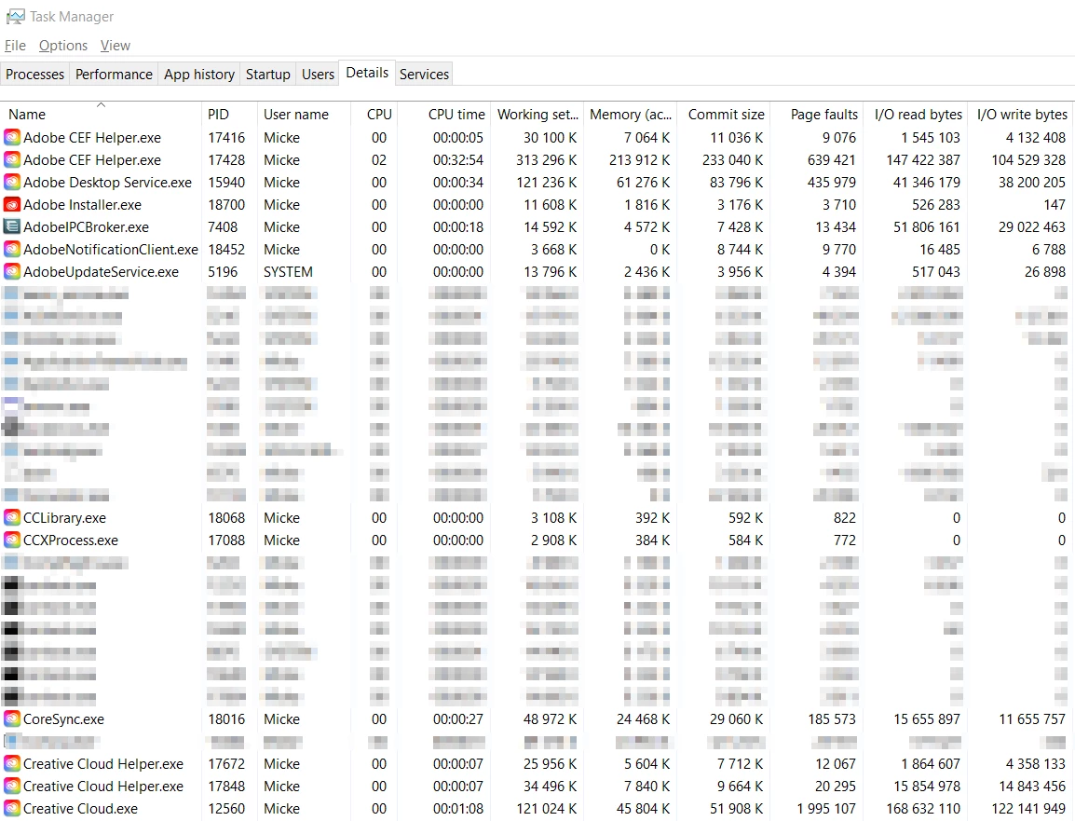Click PID 17428 cell
The height and width of the screenshot is (821, 1075).
point(226,159)
